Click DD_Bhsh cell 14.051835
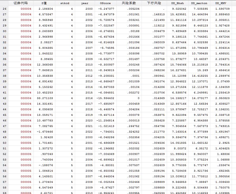The width and height of the screenshot is (236, 194). pyautogui.click(x=178, y=143)
